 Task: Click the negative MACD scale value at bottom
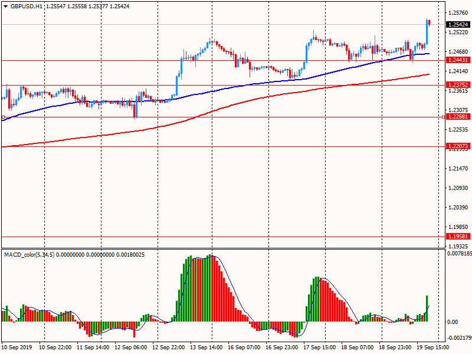click(460, 337)
